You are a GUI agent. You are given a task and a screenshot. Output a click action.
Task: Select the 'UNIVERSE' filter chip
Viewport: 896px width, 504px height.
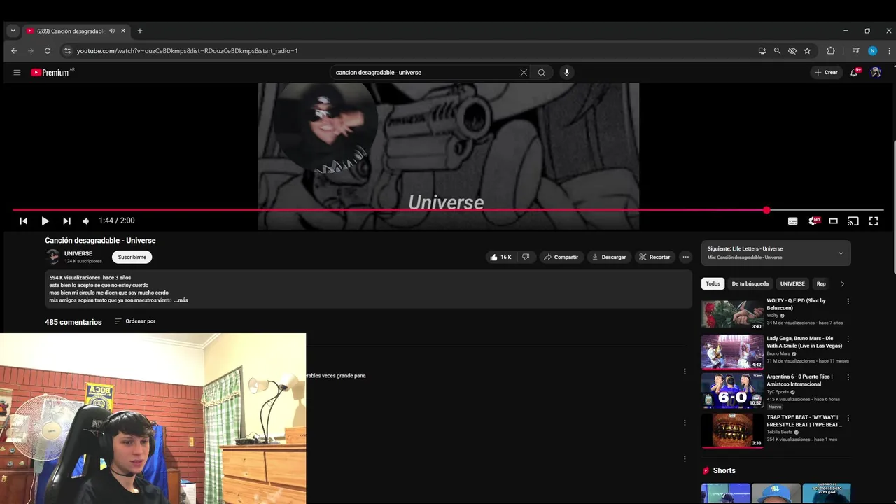(x=792, y=283)
